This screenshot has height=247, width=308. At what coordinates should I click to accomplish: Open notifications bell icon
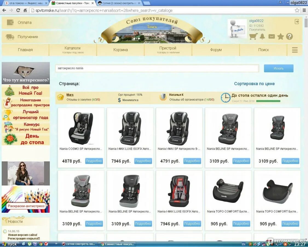262,36
